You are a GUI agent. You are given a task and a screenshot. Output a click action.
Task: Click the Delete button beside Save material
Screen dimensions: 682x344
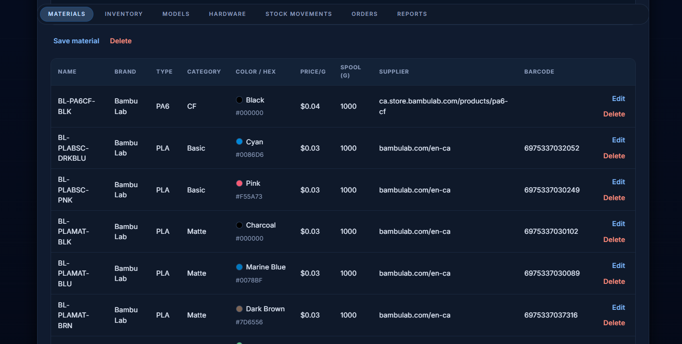tap(121, 41)
